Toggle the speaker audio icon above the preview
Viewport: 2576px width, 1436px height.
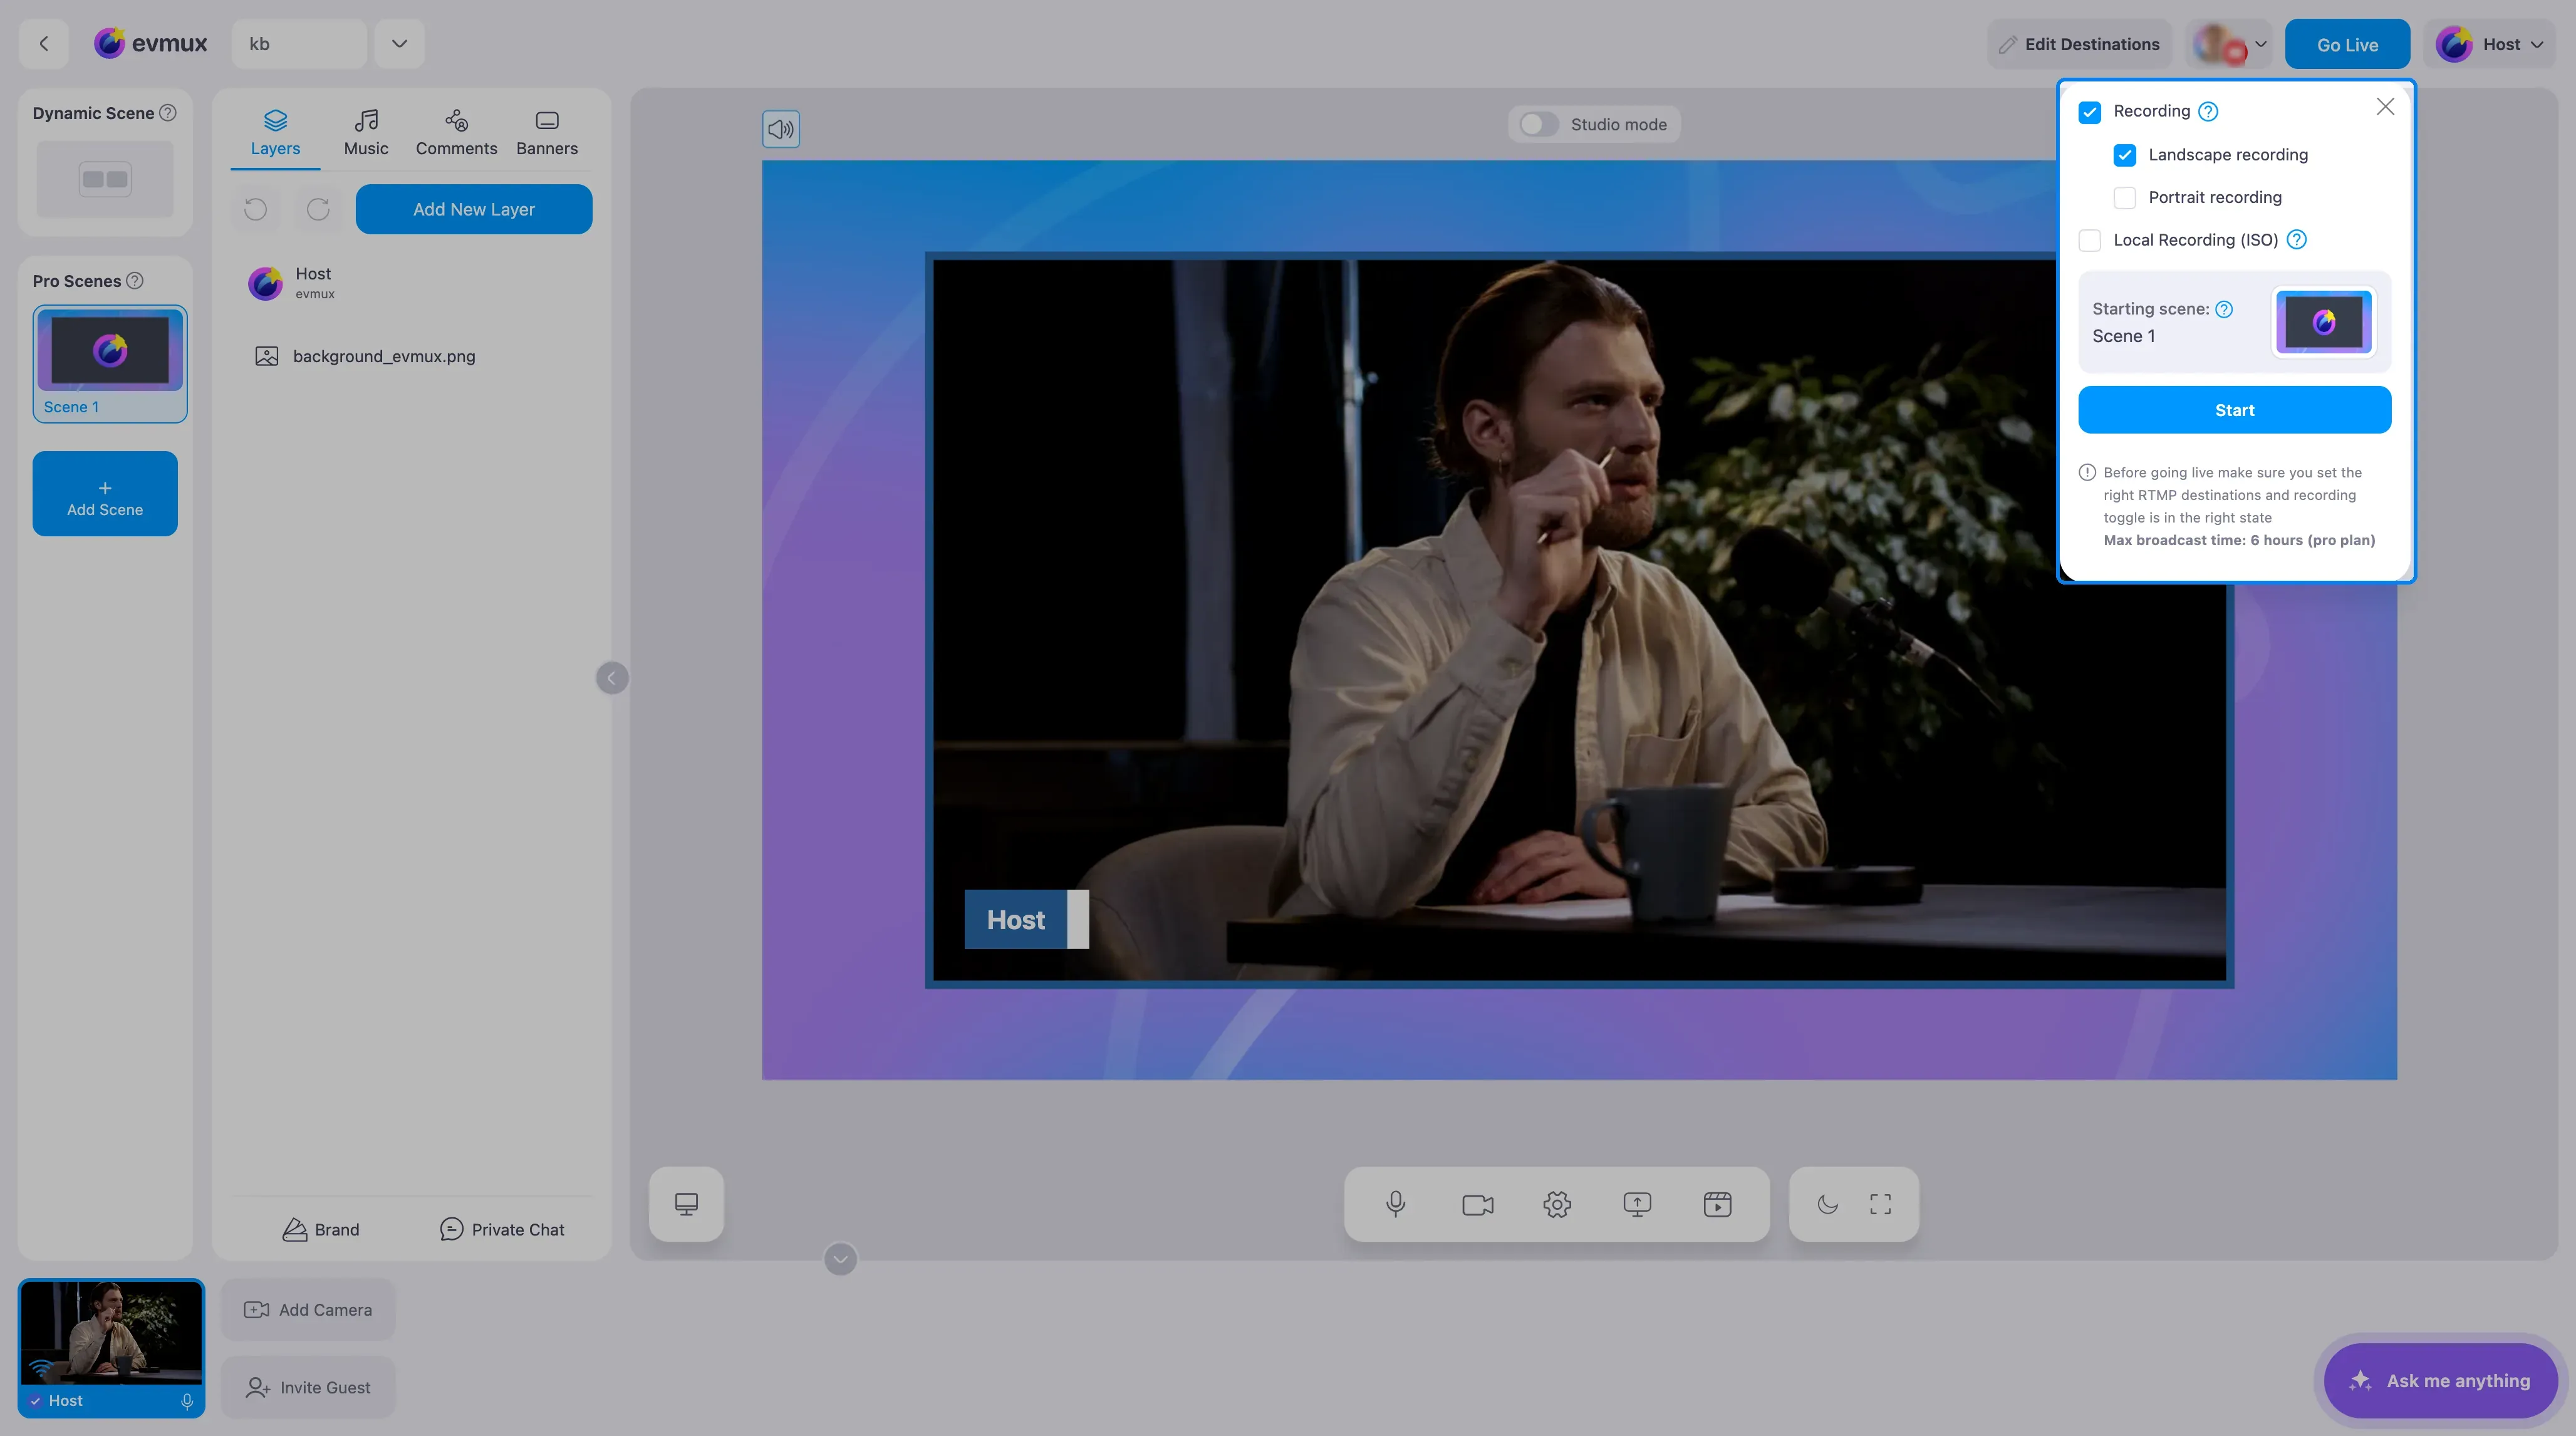[781, 129]
